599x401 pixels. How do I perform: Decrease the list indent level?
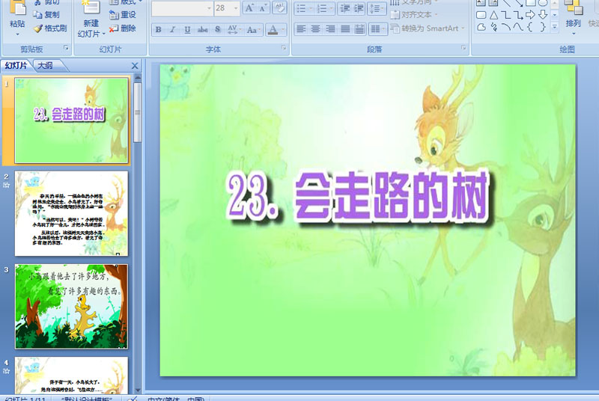345,8
